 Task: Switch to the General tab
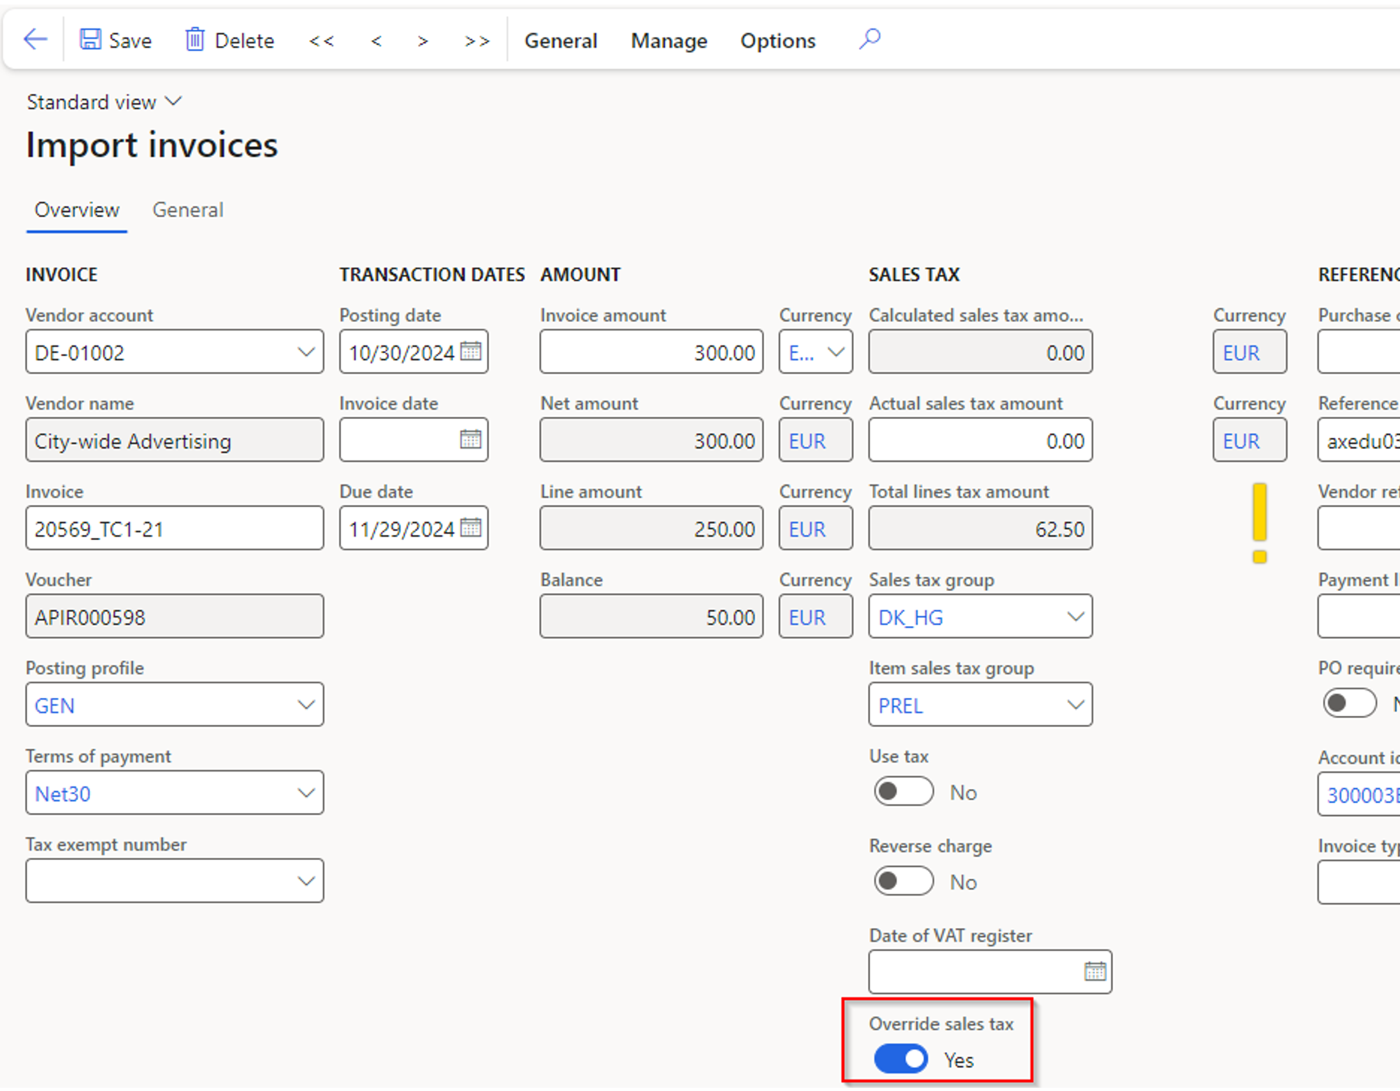[x=187, y=210]
